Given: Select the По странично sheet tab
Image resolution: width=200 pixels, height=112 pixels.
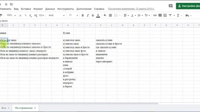Looking at the screenshot, I should pos(24,108).
